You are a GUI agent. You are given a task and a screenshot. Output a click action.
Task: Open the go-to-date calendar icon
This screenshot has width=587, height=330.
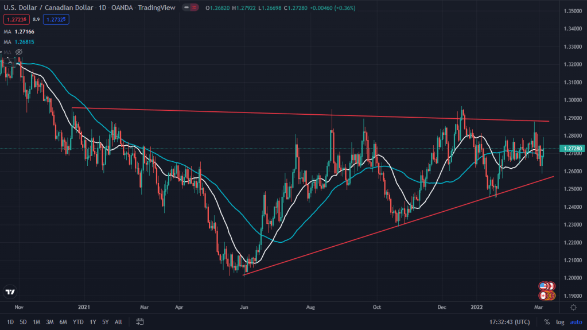pos(138,322)
